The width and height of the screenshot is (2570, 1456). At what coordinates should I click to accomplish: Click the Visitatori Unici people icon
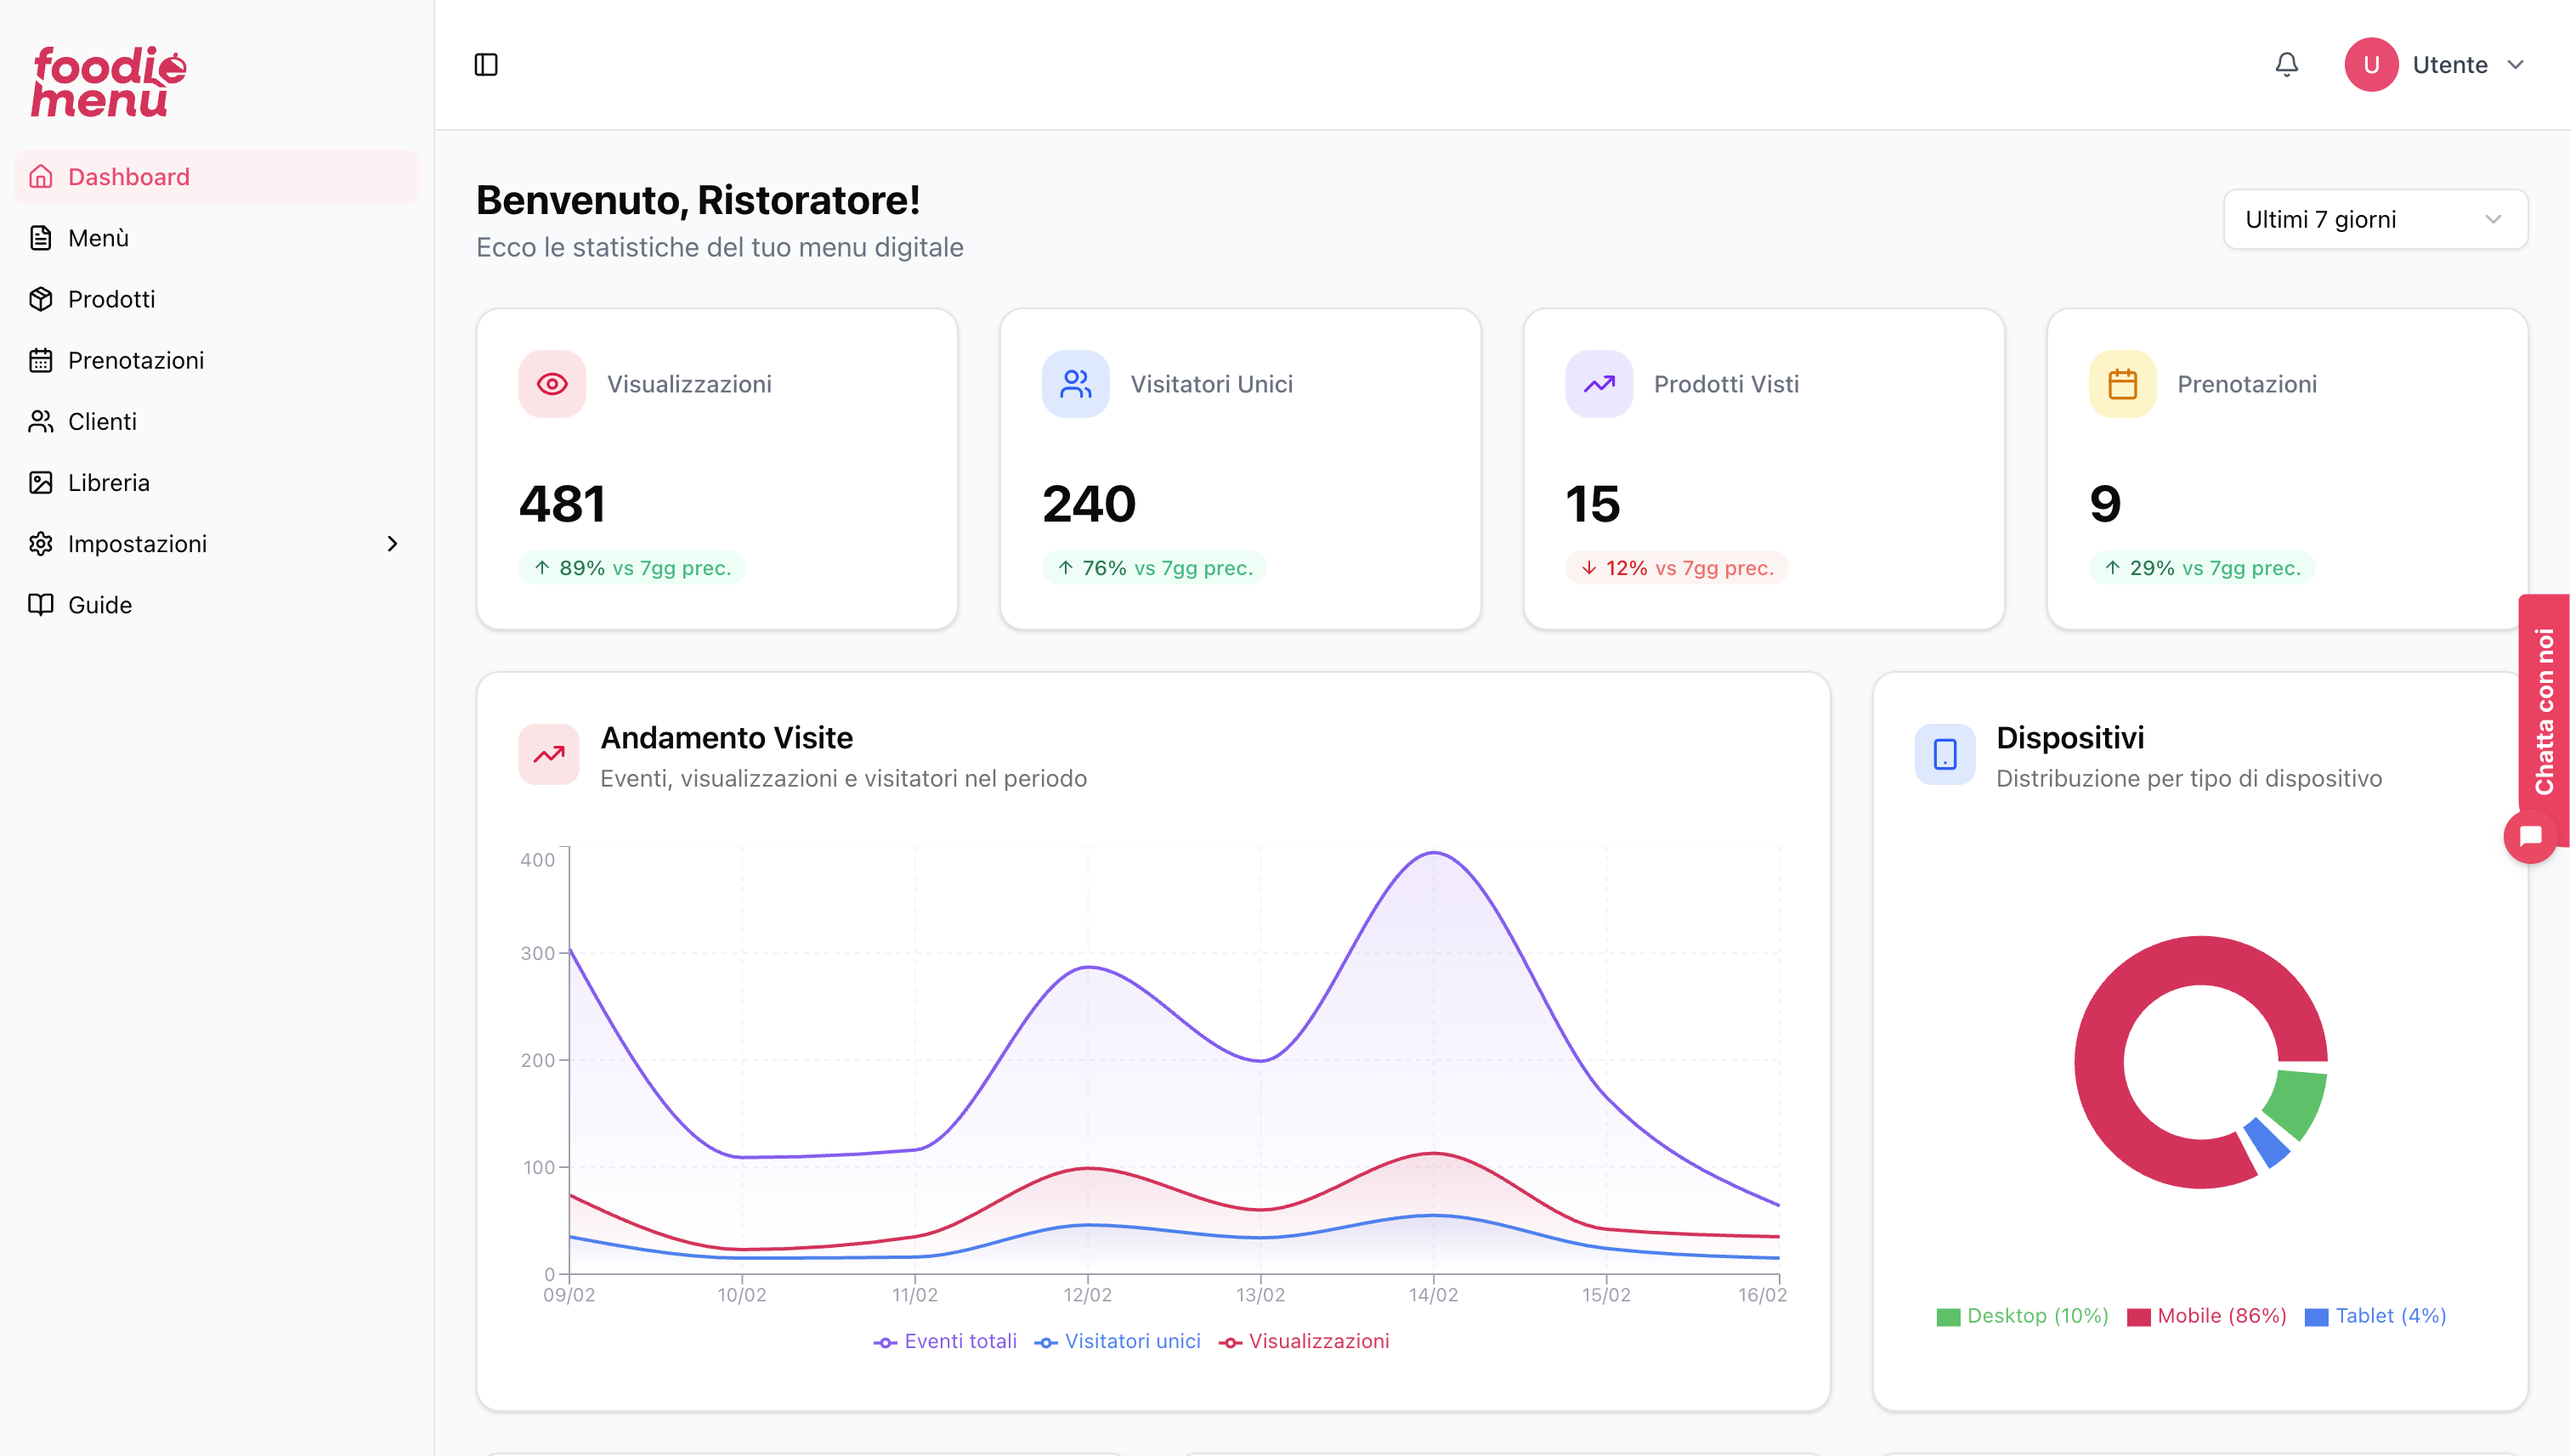point(1075,384)
